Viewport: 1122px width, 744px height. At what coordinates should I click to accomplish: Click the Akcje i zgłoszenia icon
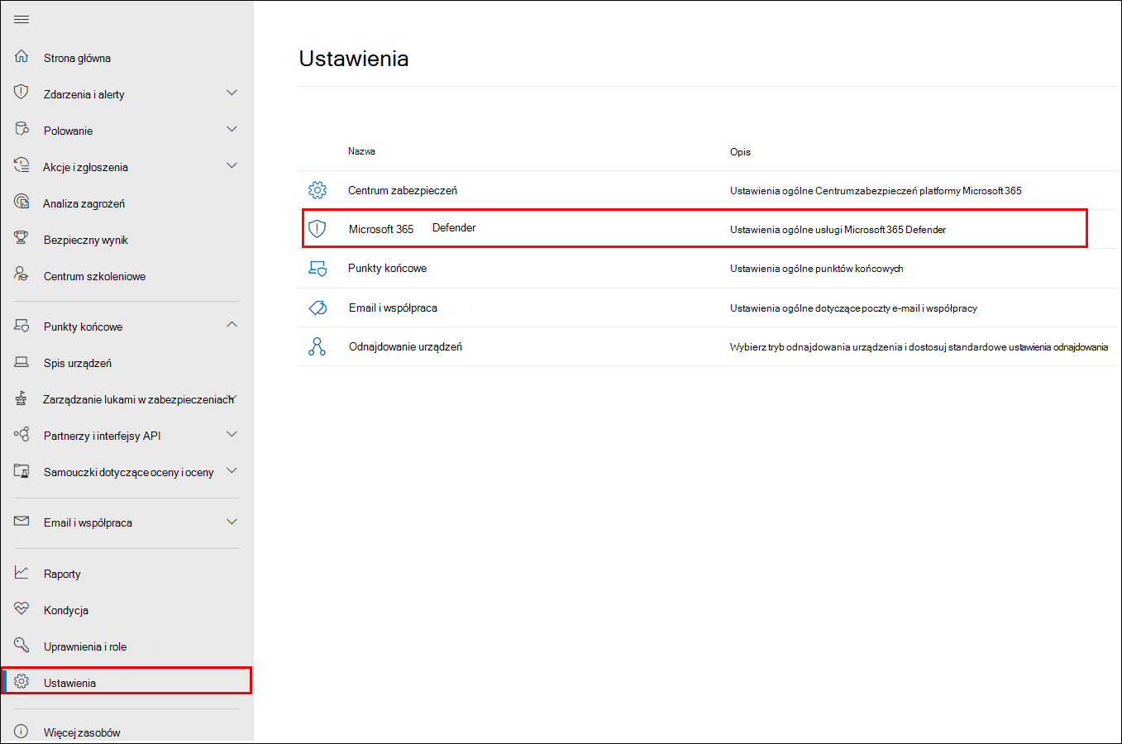21,165
